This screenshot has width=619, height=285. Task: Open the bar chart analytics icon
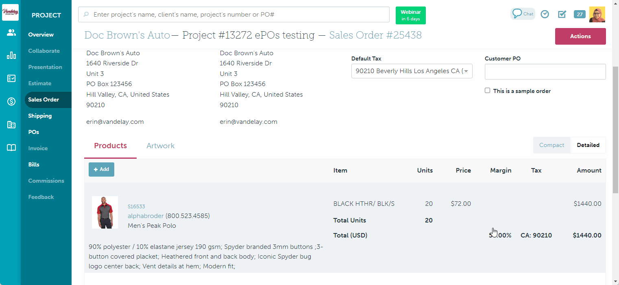11,56
